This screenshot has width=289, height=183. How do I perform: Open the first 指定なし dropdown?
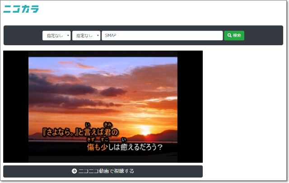point(56,35)
